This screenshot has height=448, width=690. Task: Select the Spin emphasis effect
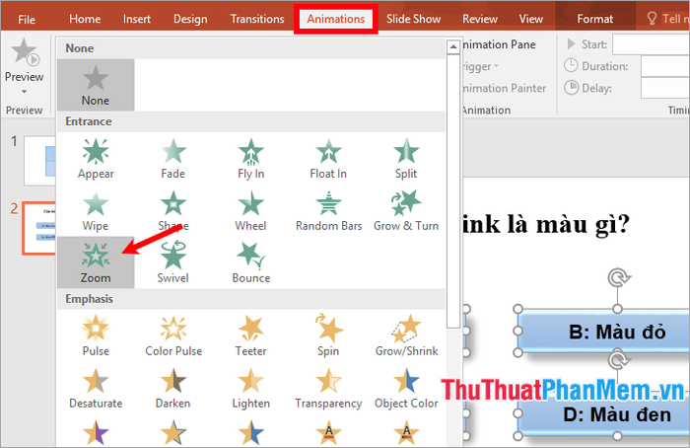(x=328, y=332)
